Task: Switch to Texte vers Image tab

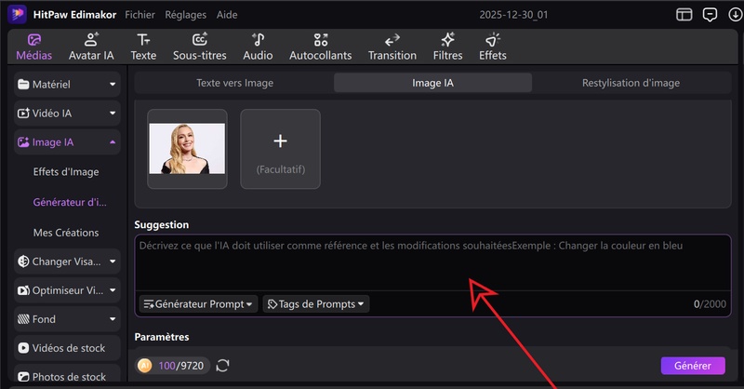Action: pyautogui.click(x=235, y=83)
